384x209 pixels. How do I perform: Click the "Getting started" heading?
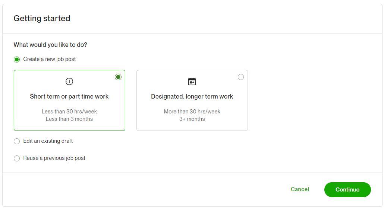[x=42, y=18]
